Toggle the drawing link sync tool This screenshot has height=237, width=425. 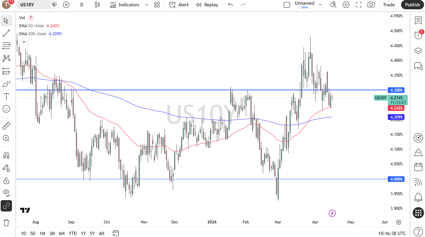[6, 206]
